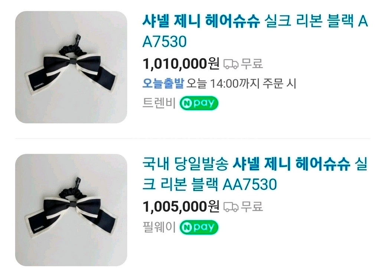Image resolution: width=384 pixels, height=279 pixels.
Task: Click the delivery truck icon on first listing
Action: click(232, 64)
